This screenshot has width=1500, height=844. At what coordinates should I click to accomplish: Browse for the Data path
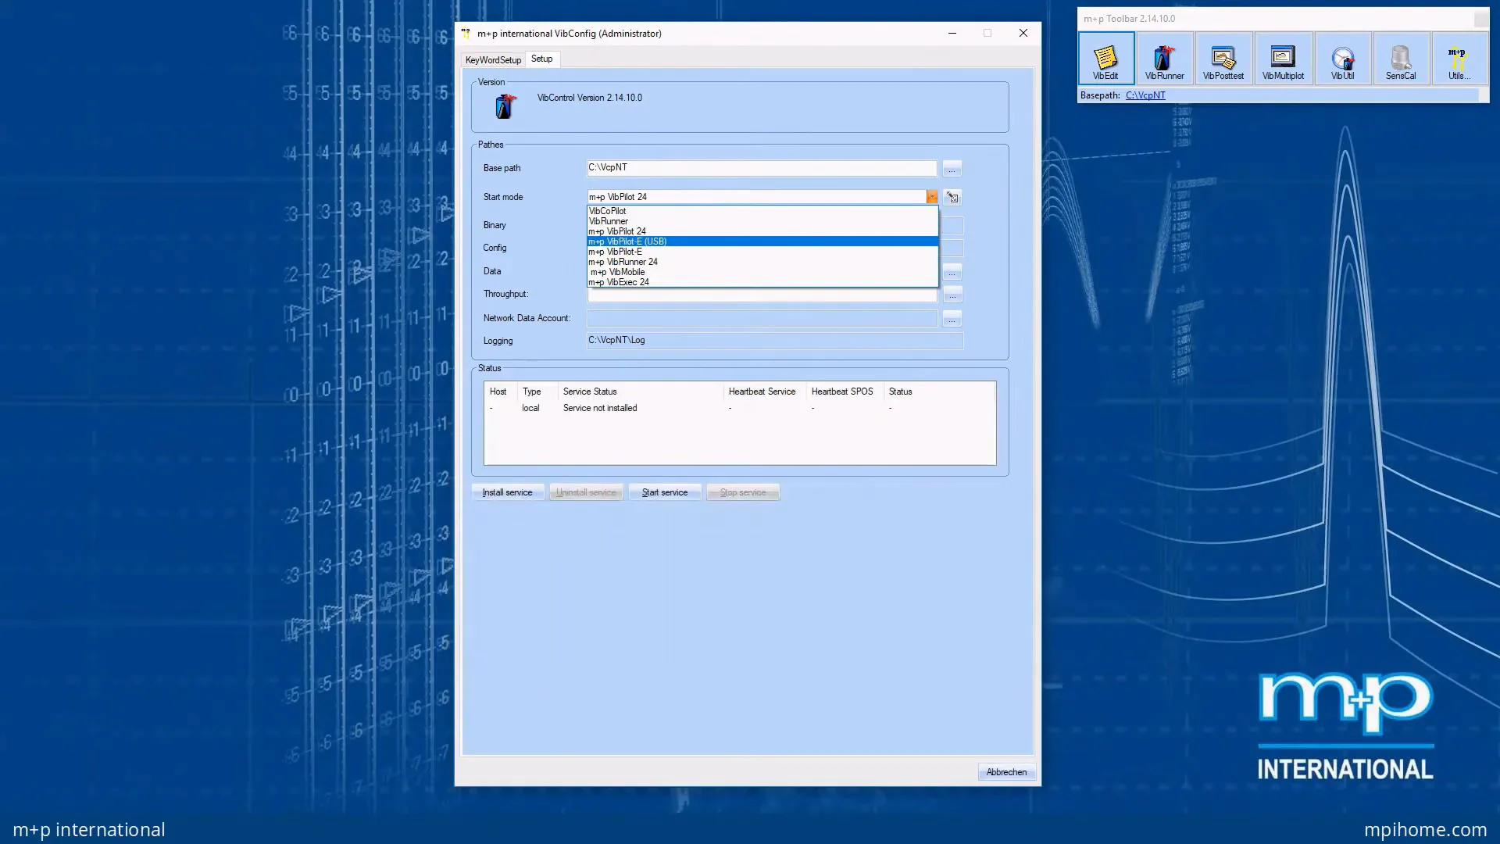952,272
